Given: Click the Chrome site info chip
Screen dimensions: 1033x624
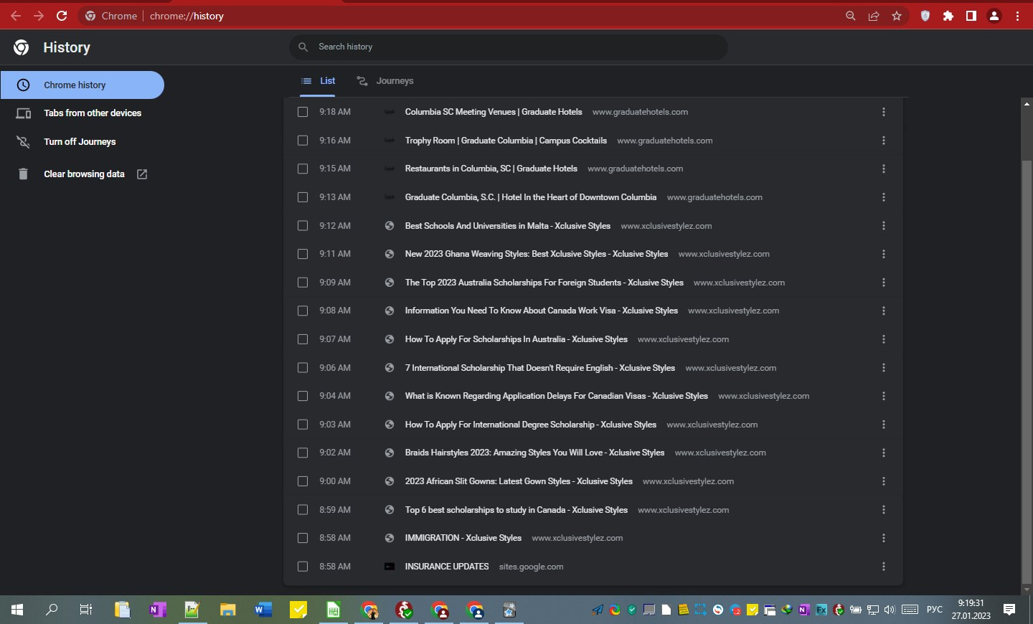Looking at the screenshot, I should [x=111, y=16].
